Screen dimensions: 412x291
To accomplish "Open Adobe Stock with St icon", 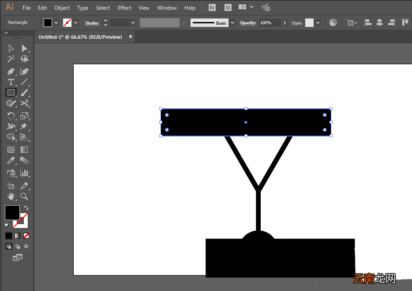I will click(x=228, y=7).
